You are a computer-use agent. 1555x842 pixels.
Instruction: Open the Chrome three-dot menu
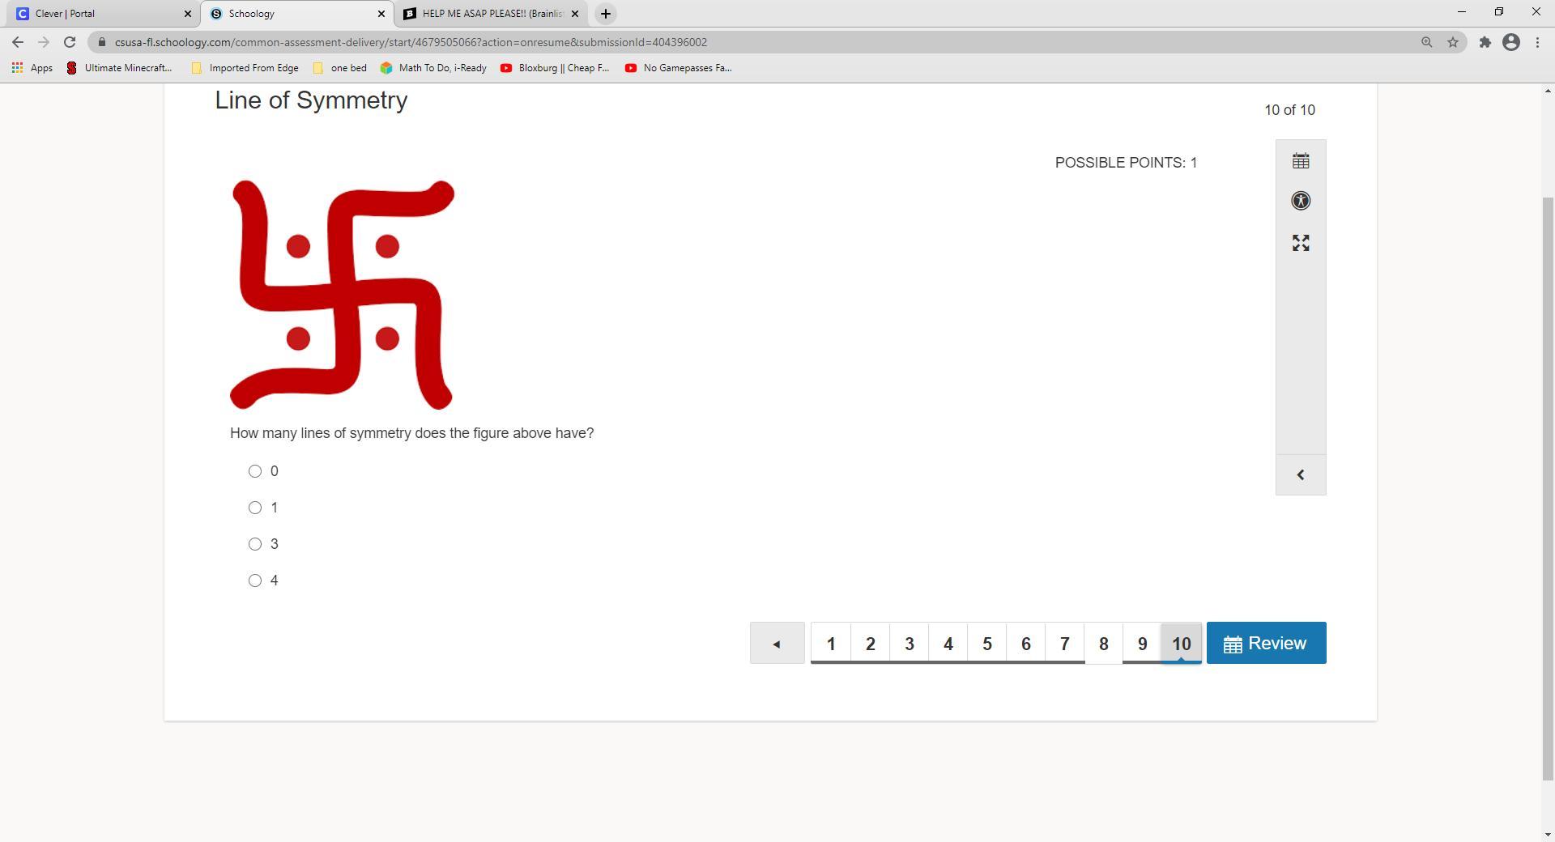point(1537,42)
